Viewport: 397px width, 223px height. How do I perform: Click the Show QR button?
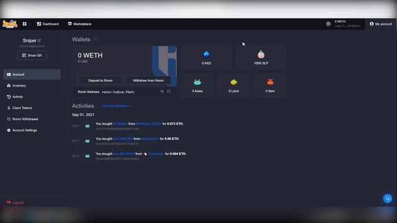(32, 55)
